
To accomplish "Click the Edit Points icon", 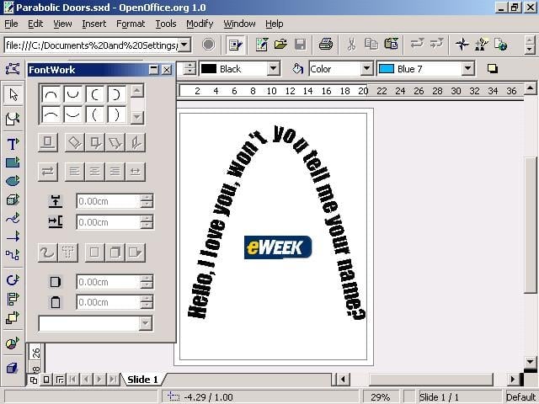I will tap(13, 69).
